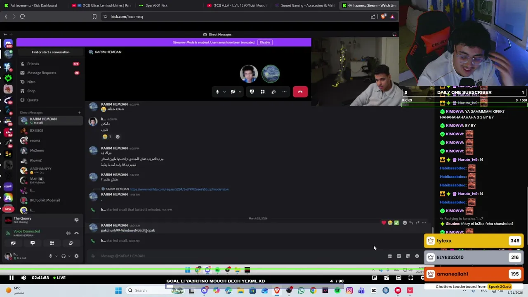The image size is (528, 297).
Task: Switch to Achievements - Kick Dashboard tab
Action: pos(33,5)
